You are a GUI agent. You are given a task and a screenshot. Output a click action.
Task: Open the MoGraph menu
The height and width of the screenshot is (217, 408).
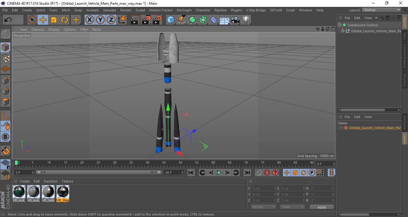[x=184, y=10]
